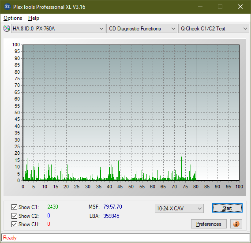Toggle the Show C1 checkbox
Image resolution: width=251 pixels, height=243 pixels.
[14, 207]
